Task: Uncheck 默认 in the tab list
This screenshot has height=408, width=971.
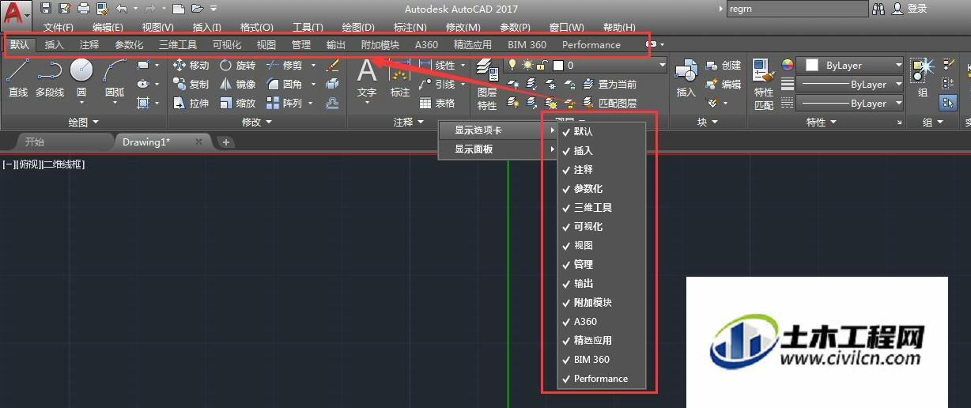Action: tap(602, 132)
